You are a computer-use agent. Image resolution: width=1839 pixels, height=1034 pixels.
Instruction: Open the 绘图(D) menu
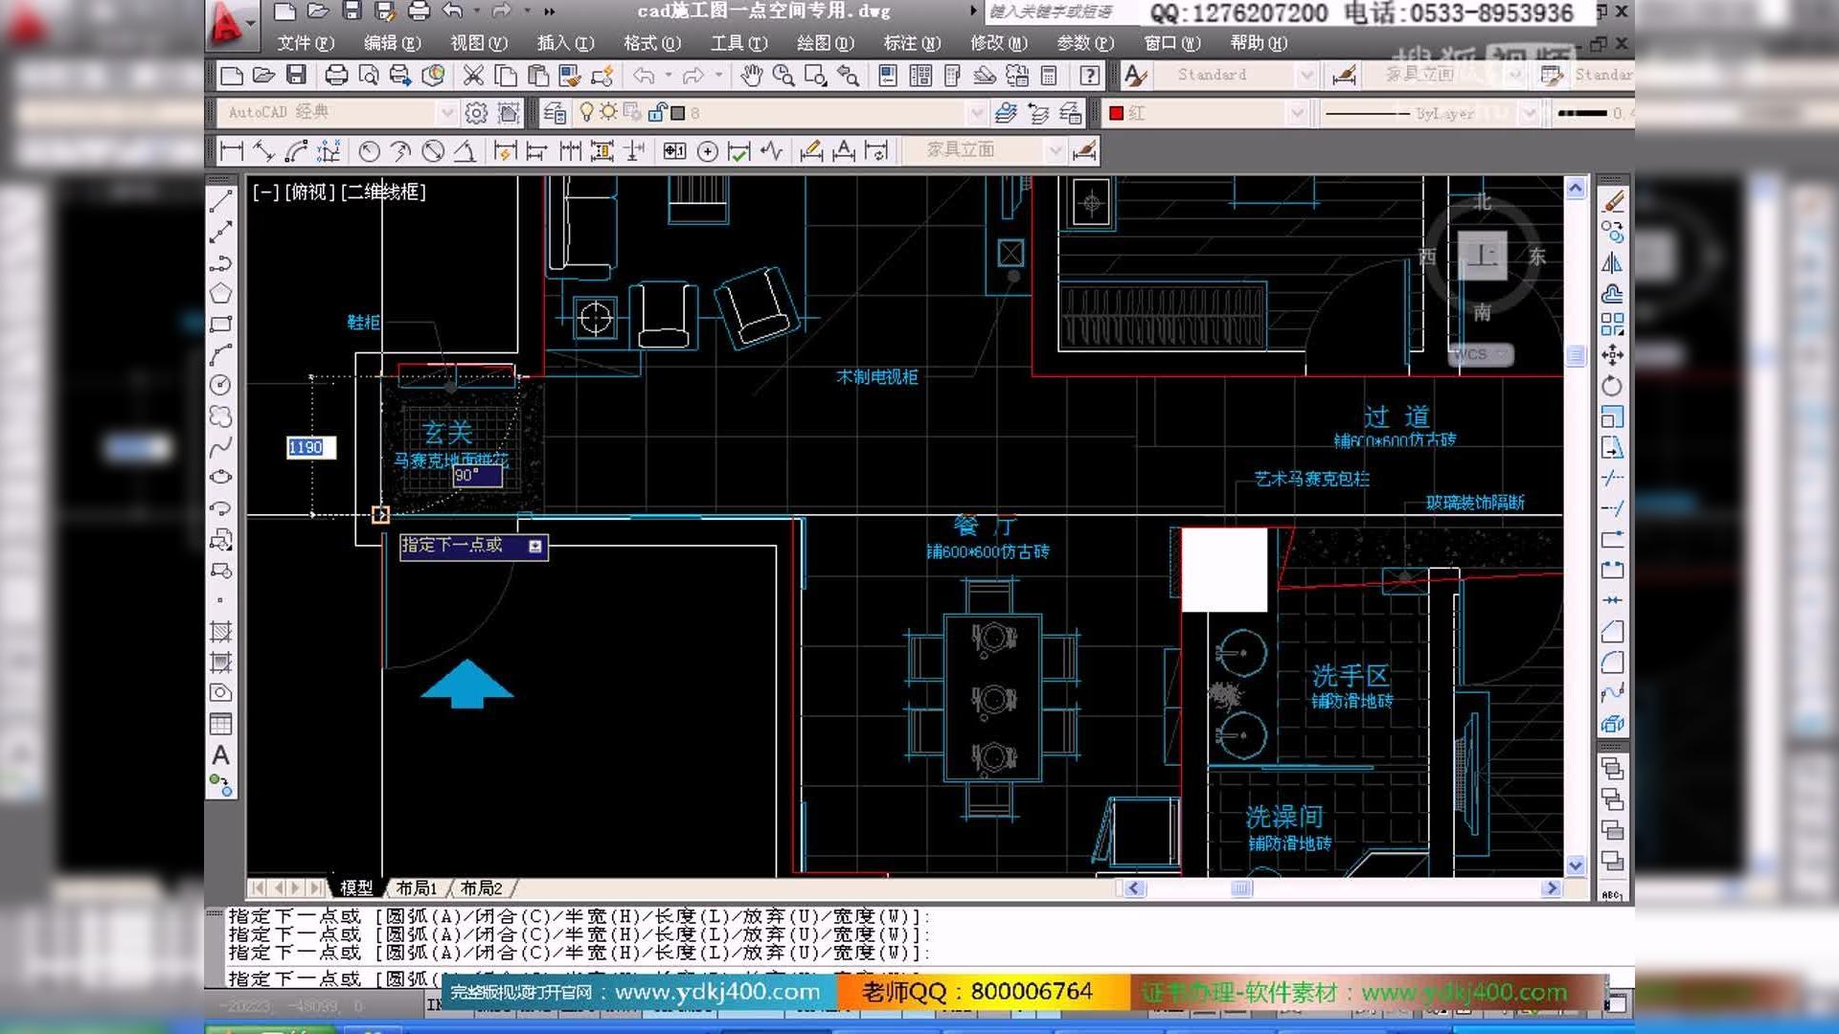[x=825, y=43]
